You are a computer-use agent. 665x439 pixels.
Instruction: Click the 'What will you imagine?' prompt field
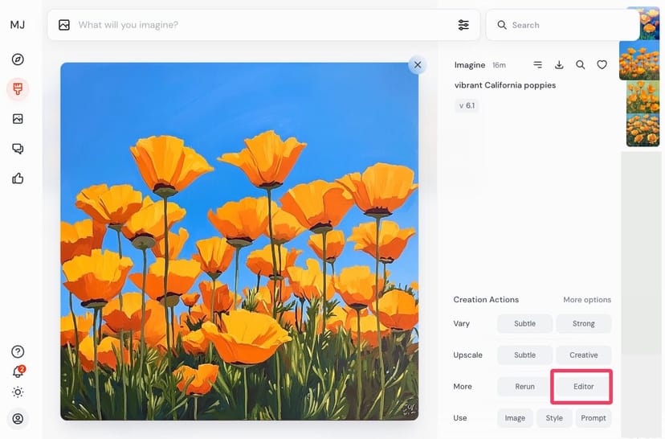[x=257, y=25]
